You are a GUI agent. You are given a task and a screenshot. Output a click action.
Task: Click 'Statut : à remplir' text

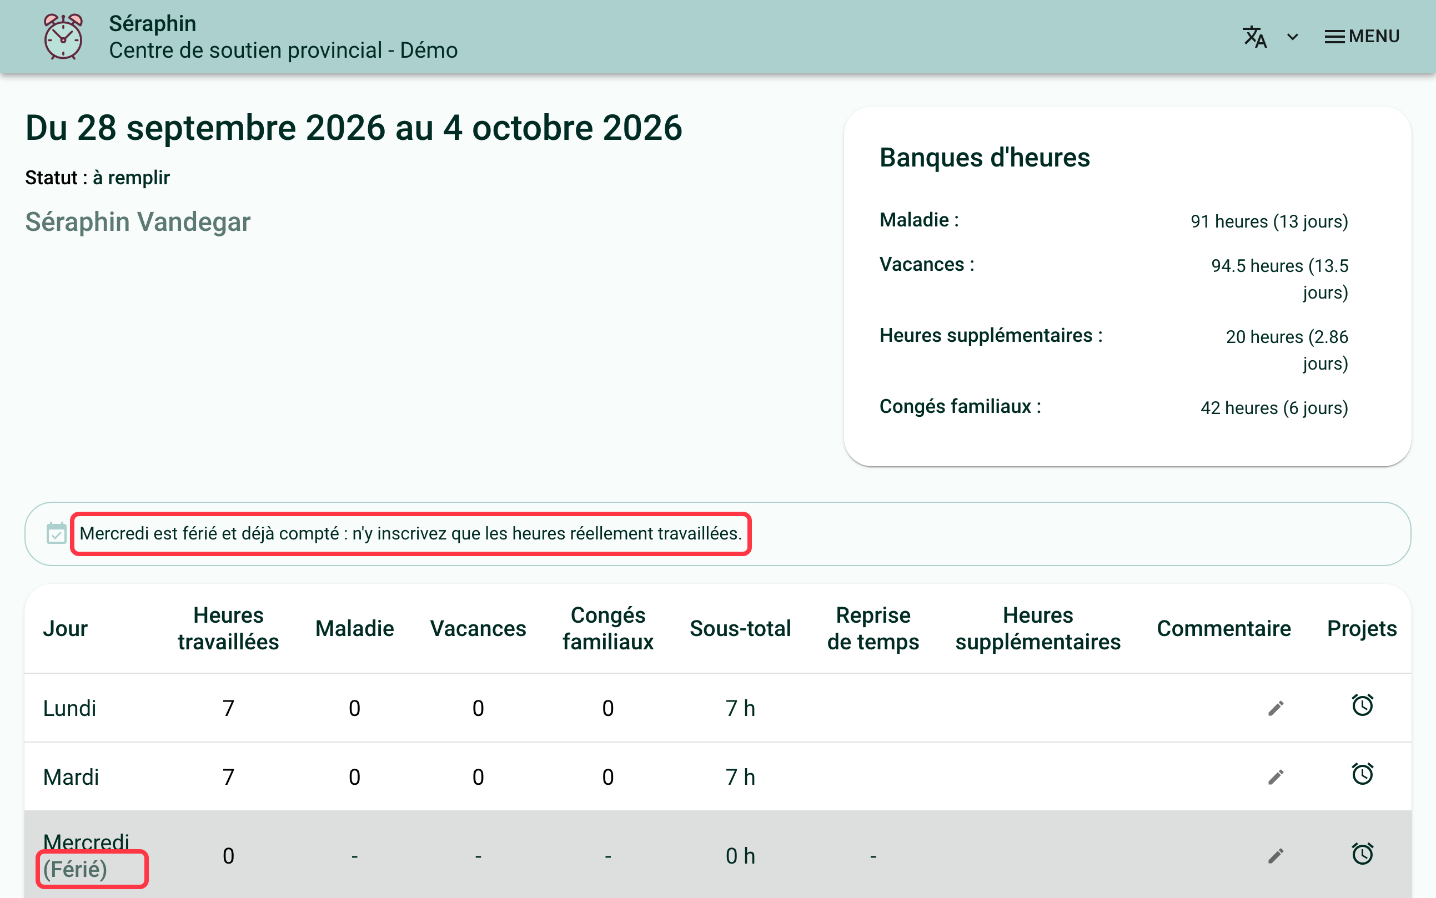coord(97,178)
